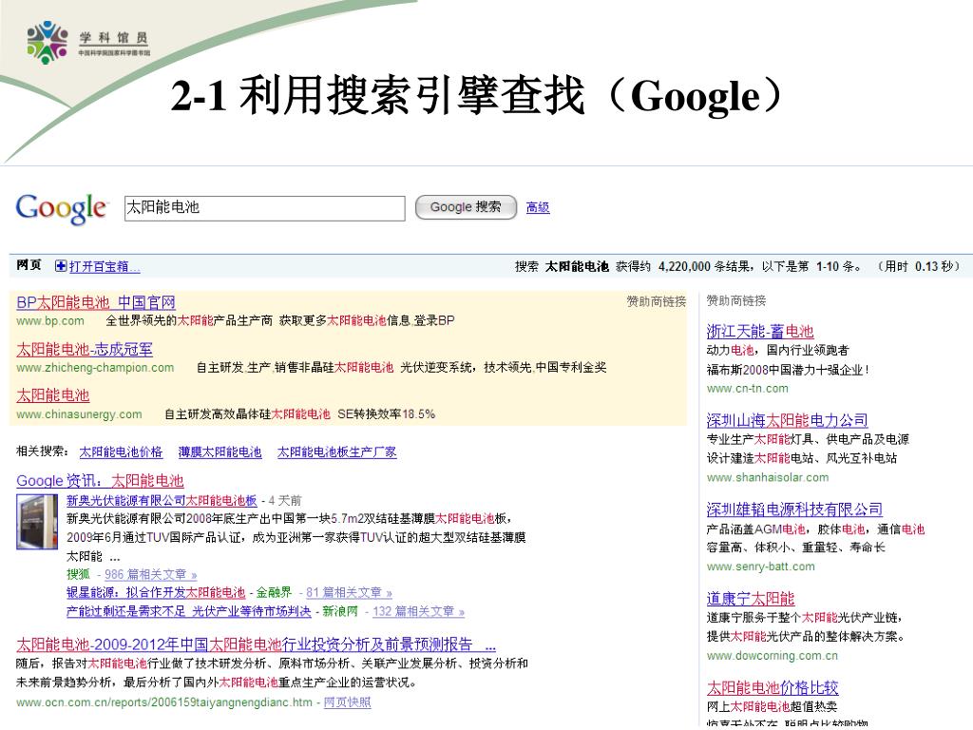Open 深圳雄韬电源科技有限公司 sidebar ad

click(x=795, y=509)
